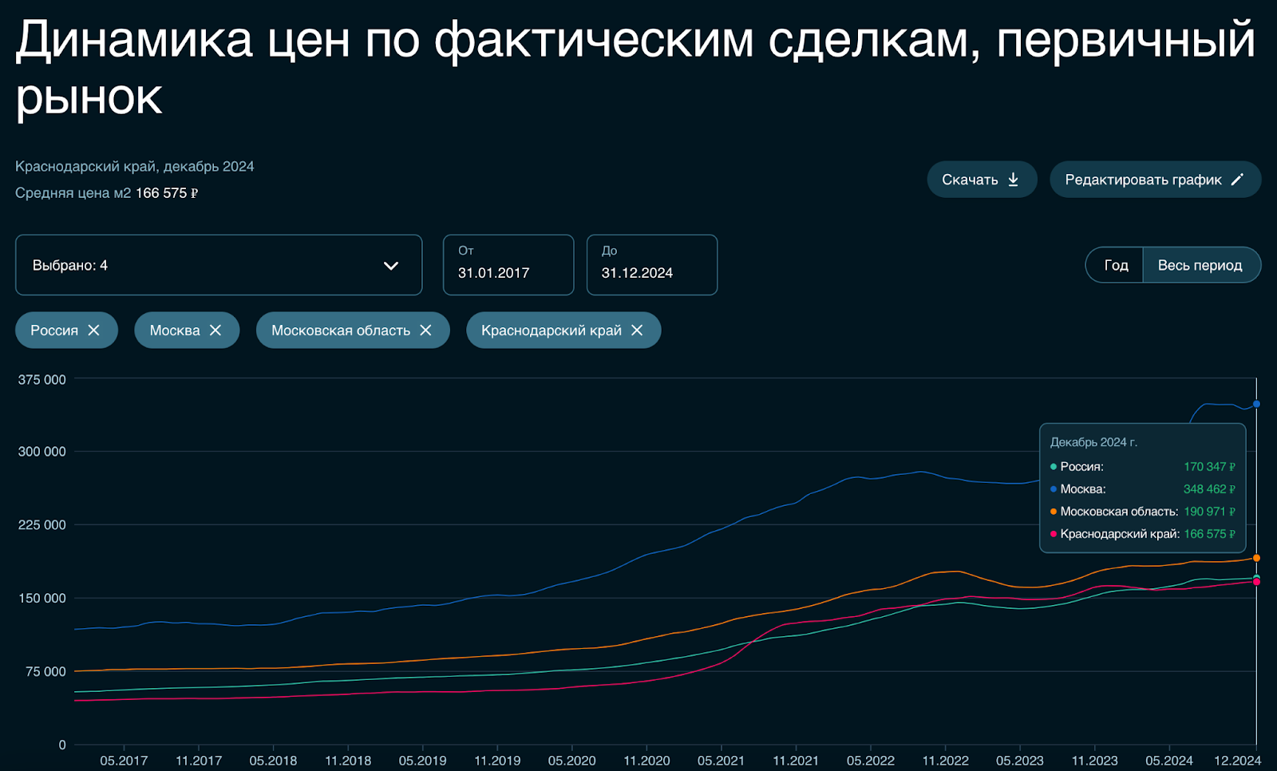Click the blue Москва legend dot in tooltip
The width and height of the screenshot is (1277, 771).
[1054, 489]
